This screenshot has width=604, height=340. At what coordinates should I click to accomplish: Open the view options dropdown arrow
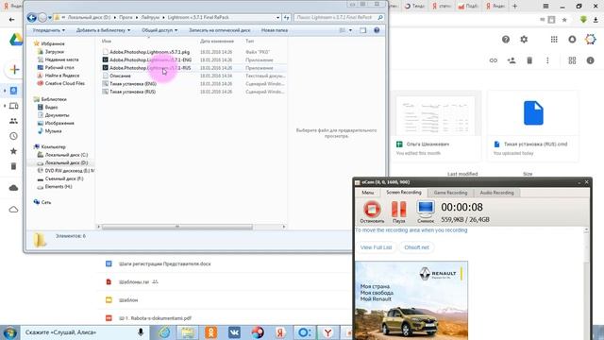(x=350, y=30)
